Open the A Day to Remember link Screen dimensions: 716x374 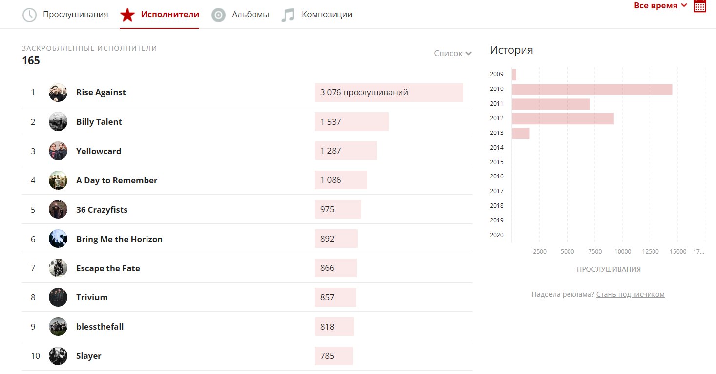[x=117, y=180]
